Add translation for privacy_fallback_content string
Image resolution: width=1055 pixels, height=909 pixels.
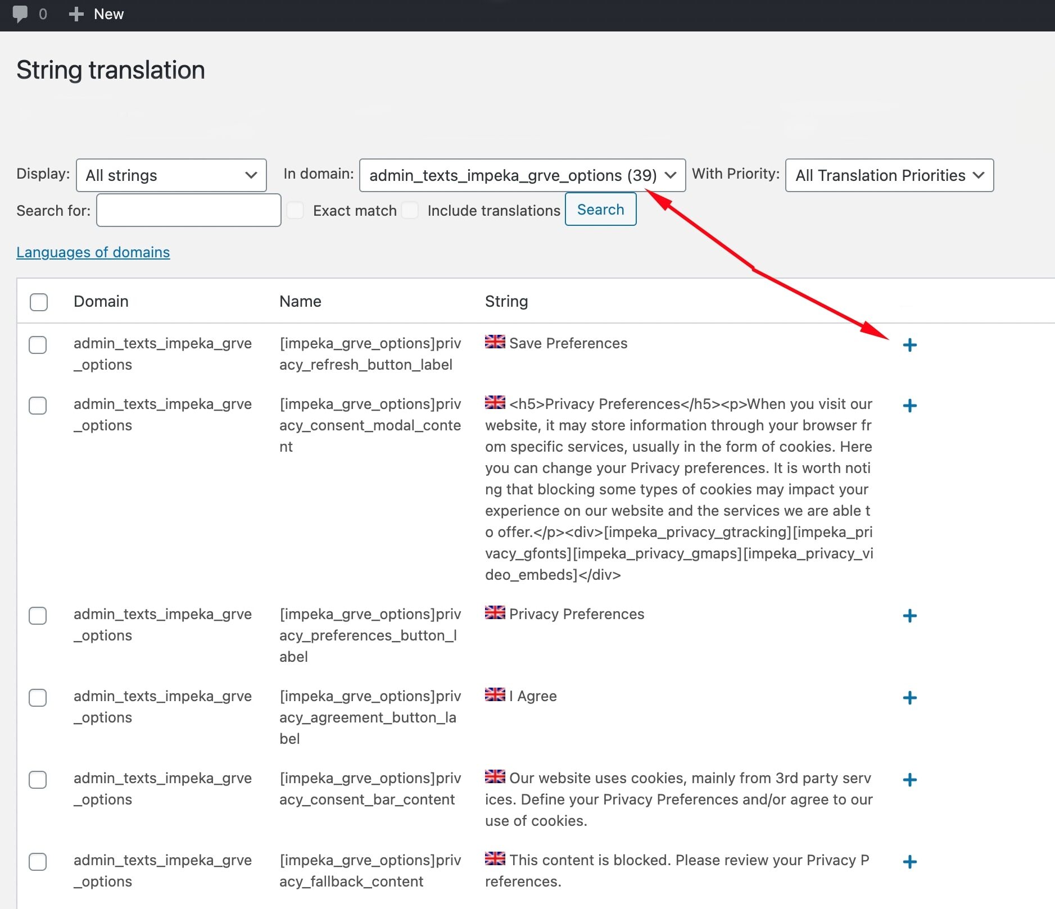909,862
